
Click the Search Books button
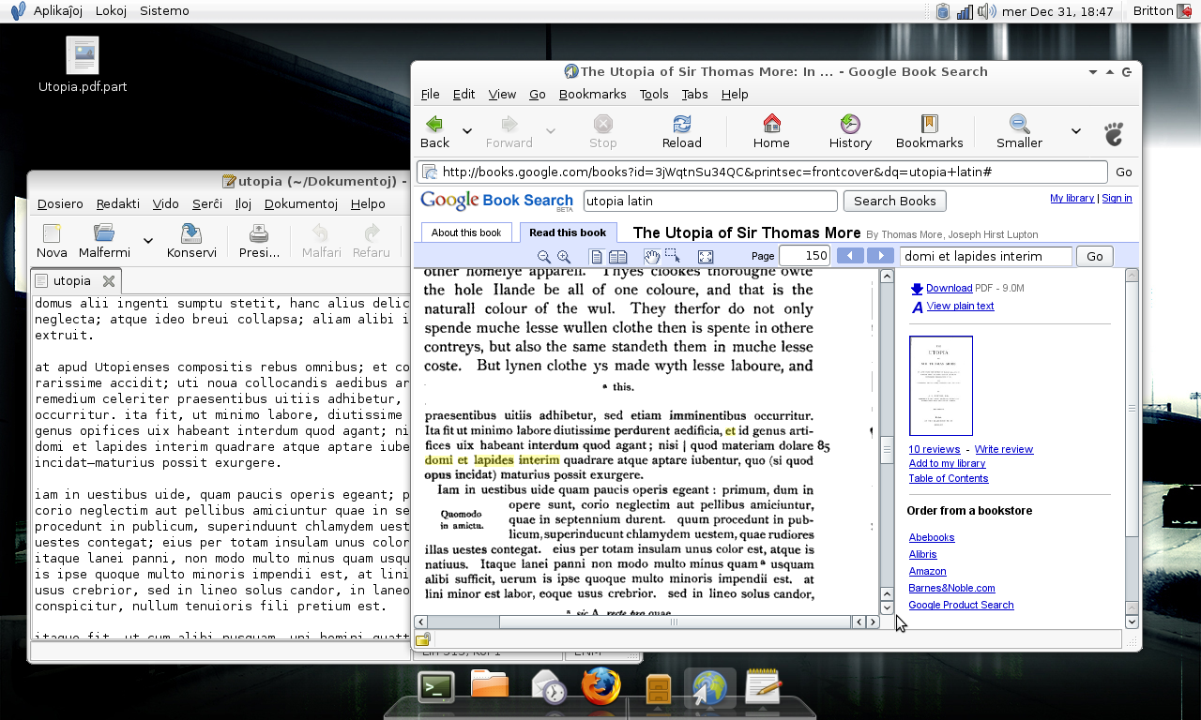[x=894, y=201]
